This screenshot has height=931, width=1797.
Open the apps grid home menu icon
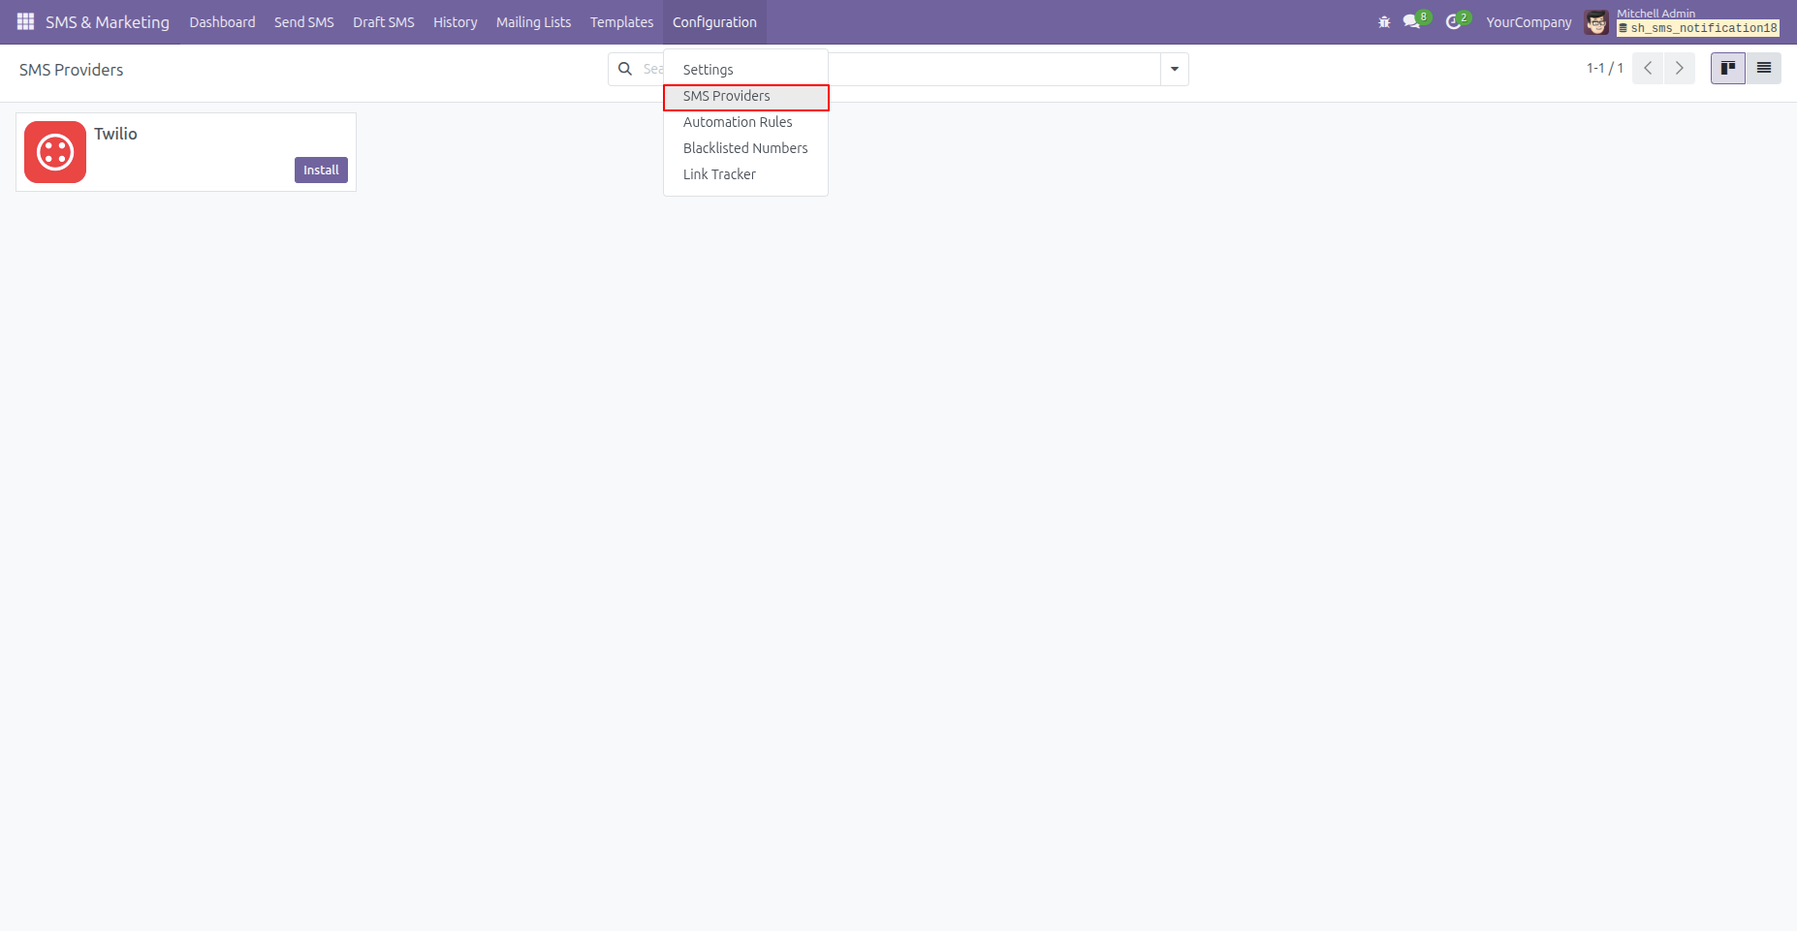25,21
